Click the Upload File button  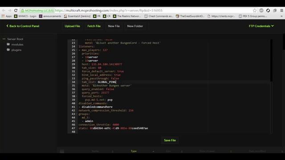click(x=72, y=26)
